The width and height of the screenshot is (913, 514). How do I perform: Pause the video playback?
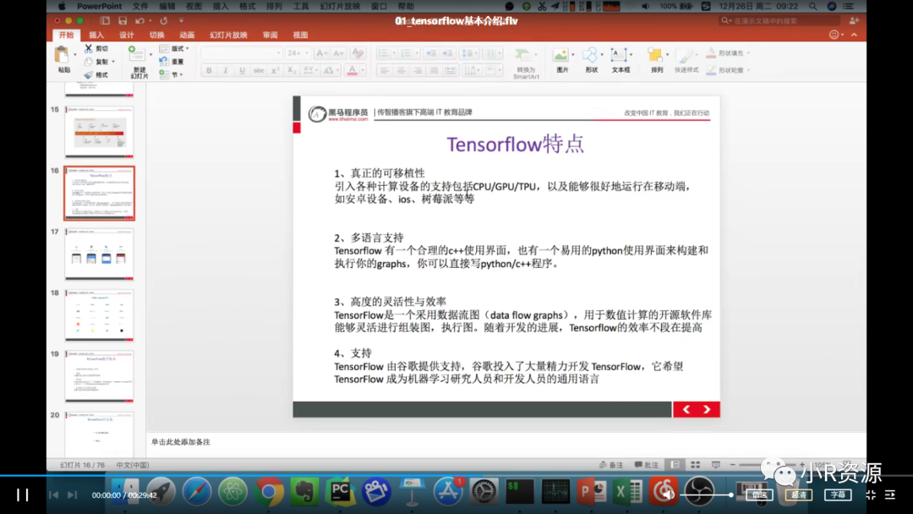click(22, 495)
